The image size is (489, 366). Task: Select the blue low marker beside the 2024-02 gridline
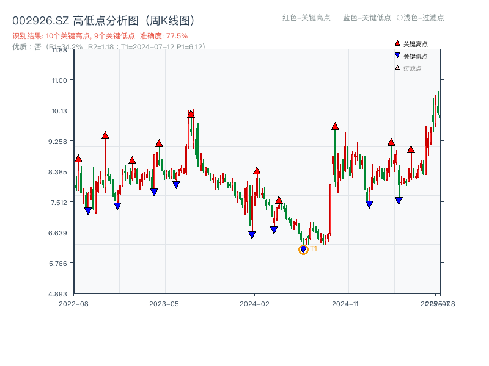point(252,235)
